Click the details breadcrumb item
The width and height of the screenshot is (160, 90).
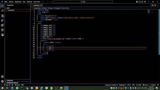pyautogui.click(x=57, y=8)
